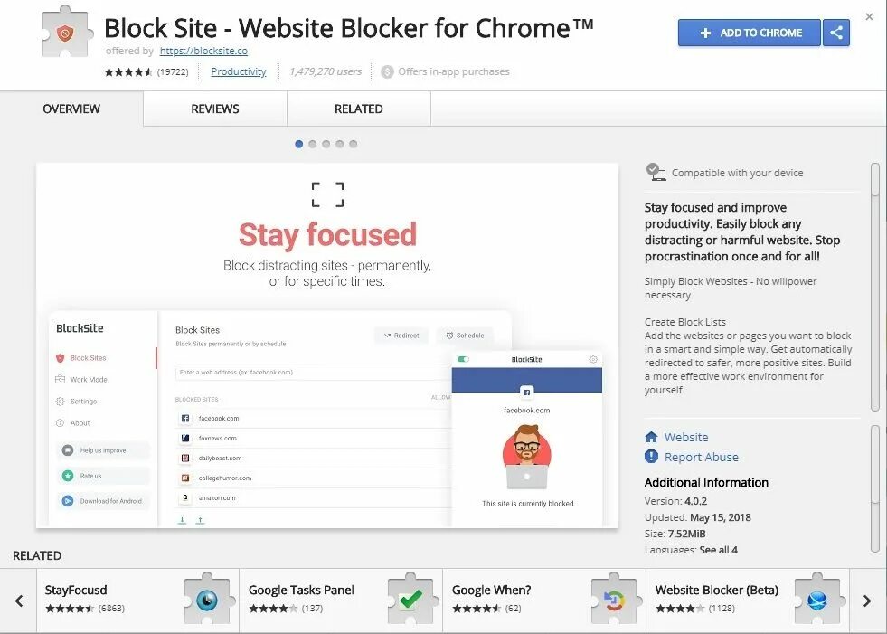The image size is (887, 634).
Task: Open the Productivity category link
Action: pos(239,71)
